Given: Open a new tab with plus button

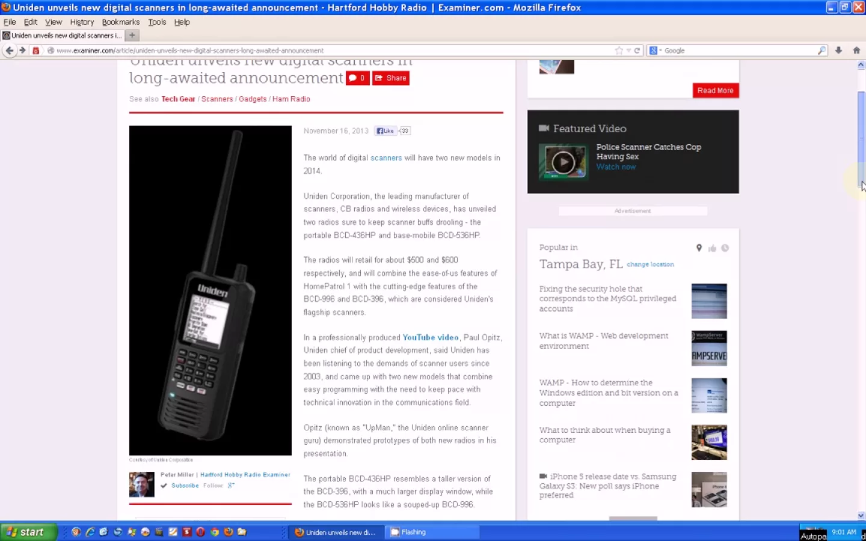Looking at the screenshot, I should pyautogui.click(x=132, y=35).
